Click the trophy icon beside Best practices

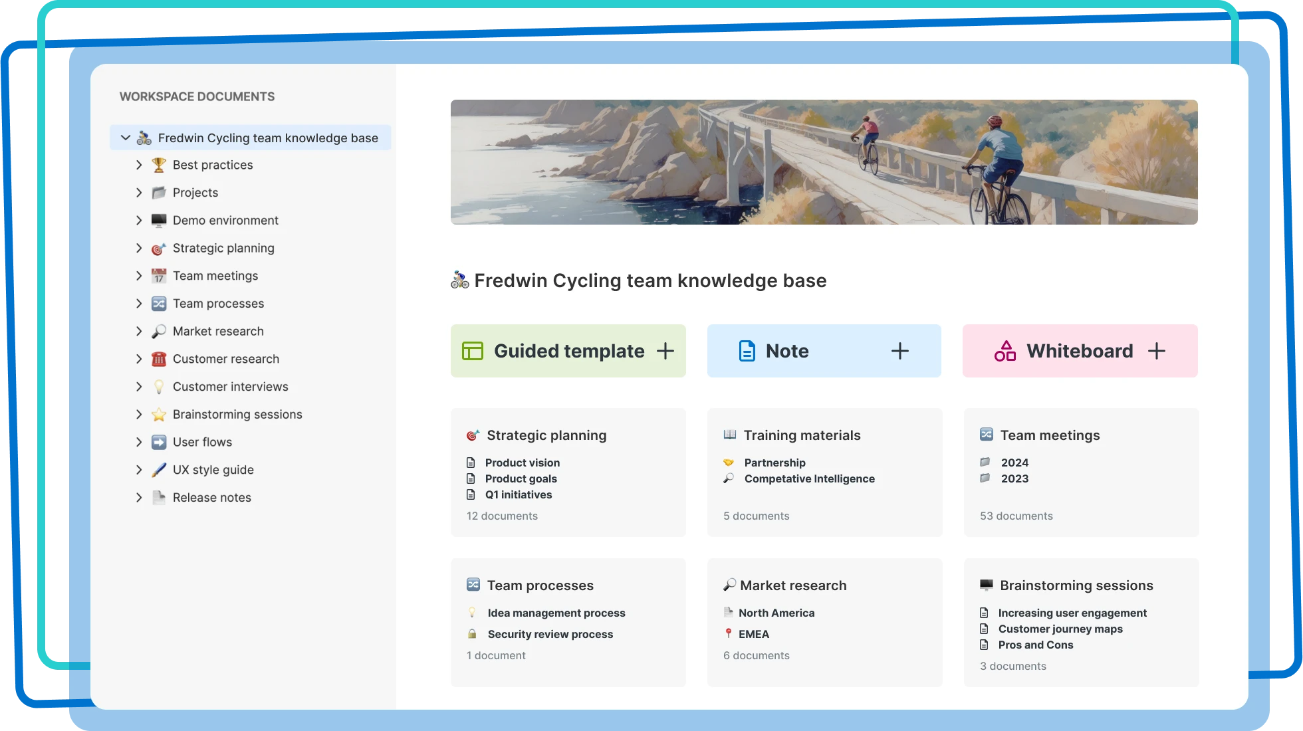click(x=158, y=165)
